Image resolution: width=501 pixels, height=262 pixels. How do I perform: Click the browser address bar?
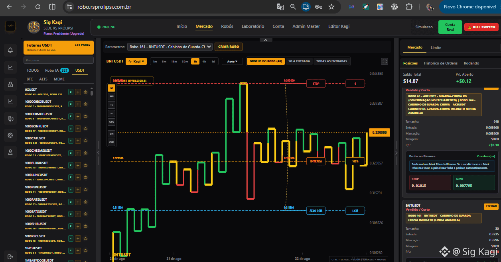point(172,7)
